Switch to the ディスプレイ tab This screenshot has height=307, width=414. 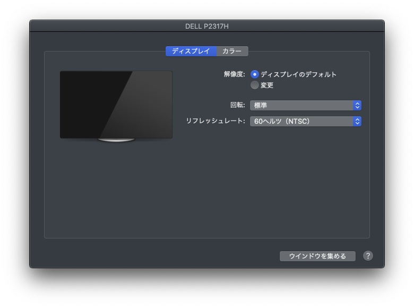(191, 51)
